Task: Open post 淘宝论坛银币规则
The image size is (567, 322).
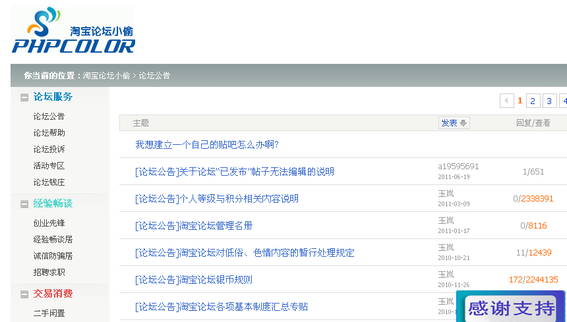Action: [194, 280]
